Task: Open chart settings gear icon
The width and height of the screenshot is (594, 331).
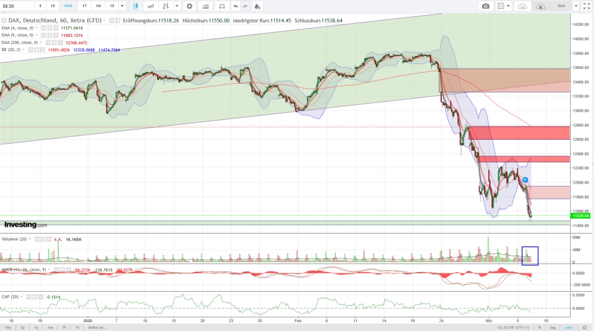Action: [190, 6]
